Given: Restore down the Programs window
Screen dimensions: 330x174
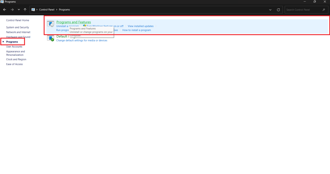Looking at the screenshot, I should (315, 2).
